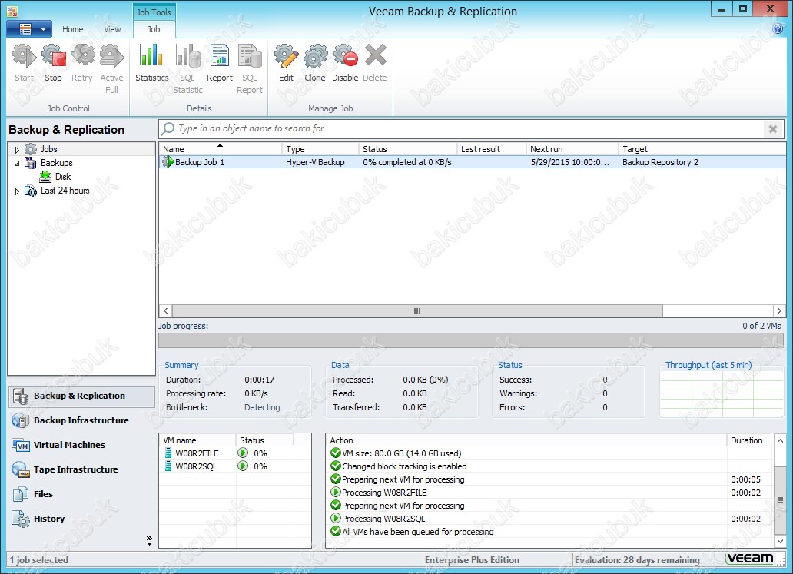Viewport: 793px width, 574px height.
Task: Open Tape Infrastructure view
Action: (81, 469)
